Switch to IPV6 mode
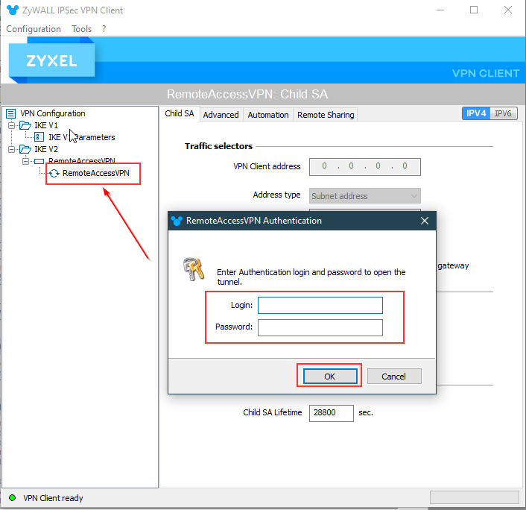Screen dimensions: 526x510 pyautogui.click(x=504, y=113)
